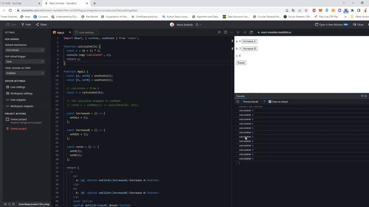Open the Alex Beutel bookmark
This screenshot has width=369, height=207.
90,17
